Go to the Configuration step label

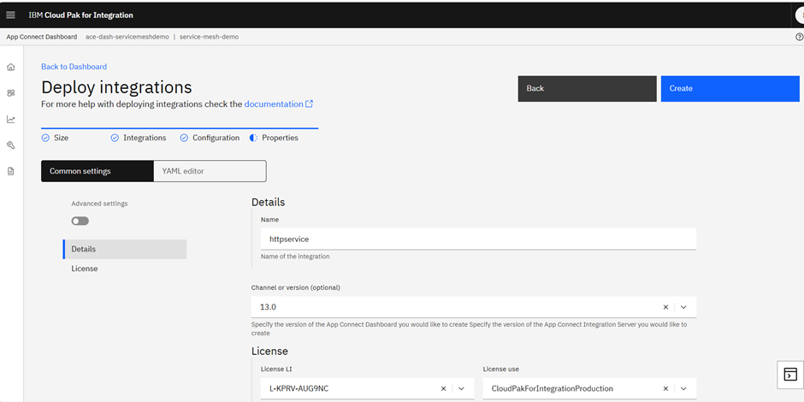point(216,138)
